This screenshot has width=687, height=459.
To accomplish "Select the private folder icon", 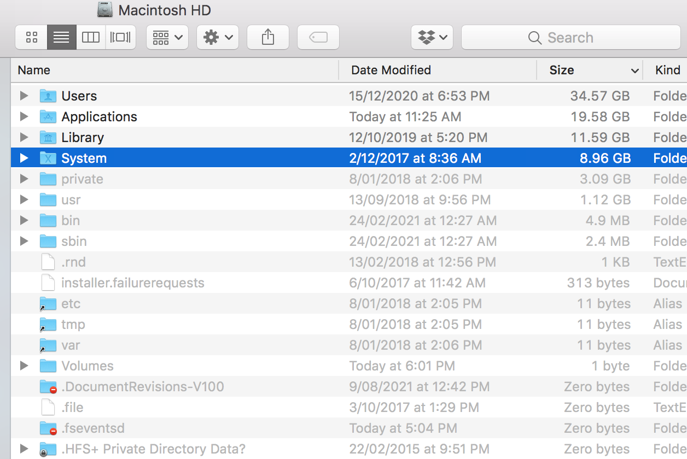I will [48, 179].
